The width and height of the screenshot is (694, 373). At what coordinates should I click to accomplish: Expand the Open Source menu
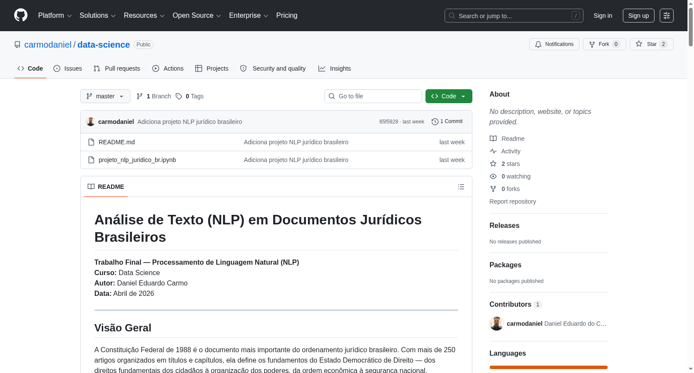pyautogui.click(x=197, y=16)
